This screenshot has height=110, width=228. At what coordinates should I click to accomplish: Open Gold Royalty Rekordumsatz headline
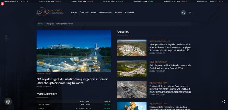[170, 67]
